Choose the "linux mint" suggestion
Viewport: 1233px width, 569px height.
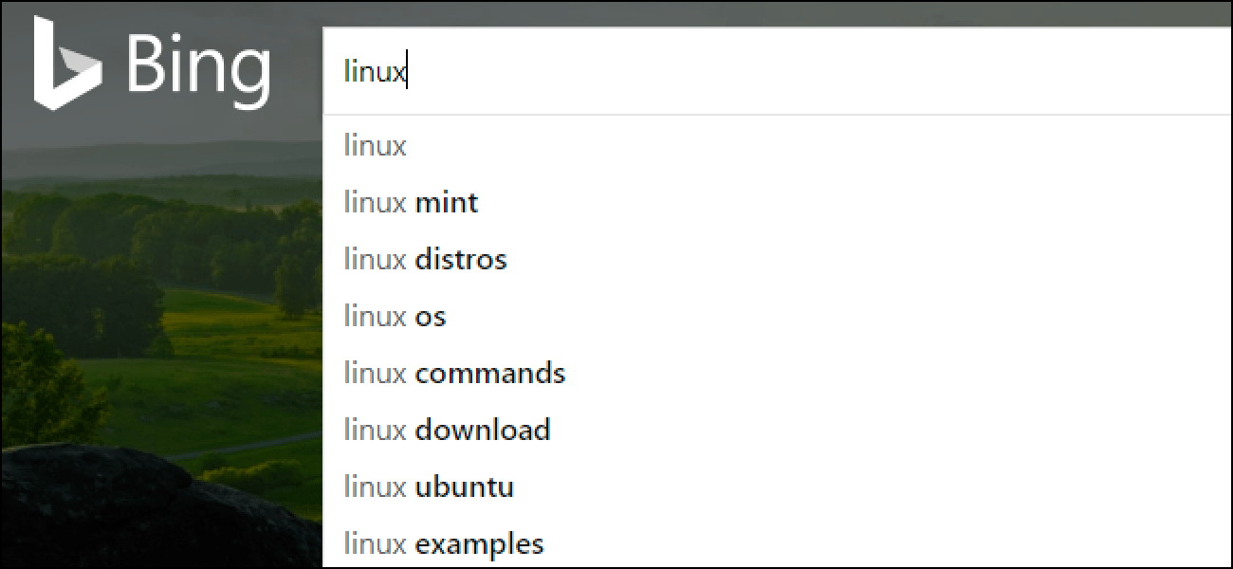411,203
